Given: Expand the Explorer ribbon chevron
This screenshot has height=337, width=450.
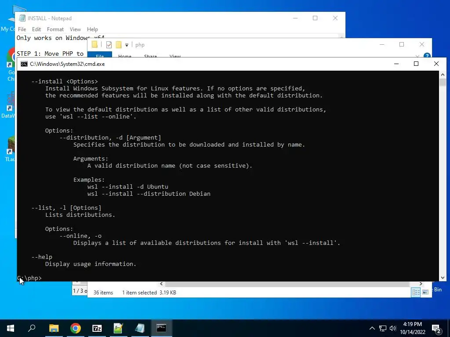Looking at the screenshot, I should (417, 56).
